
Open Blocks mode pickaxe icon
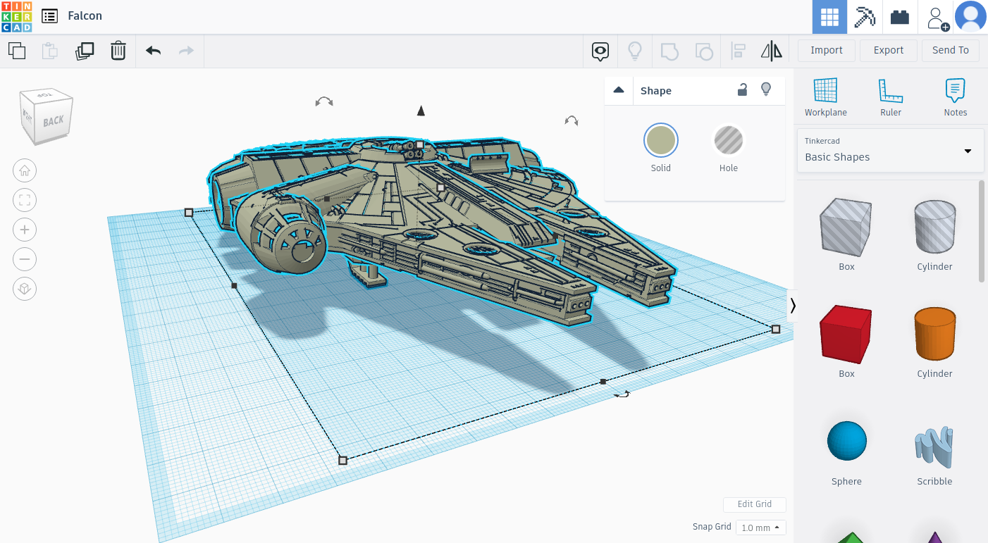[x=865, y=17]
